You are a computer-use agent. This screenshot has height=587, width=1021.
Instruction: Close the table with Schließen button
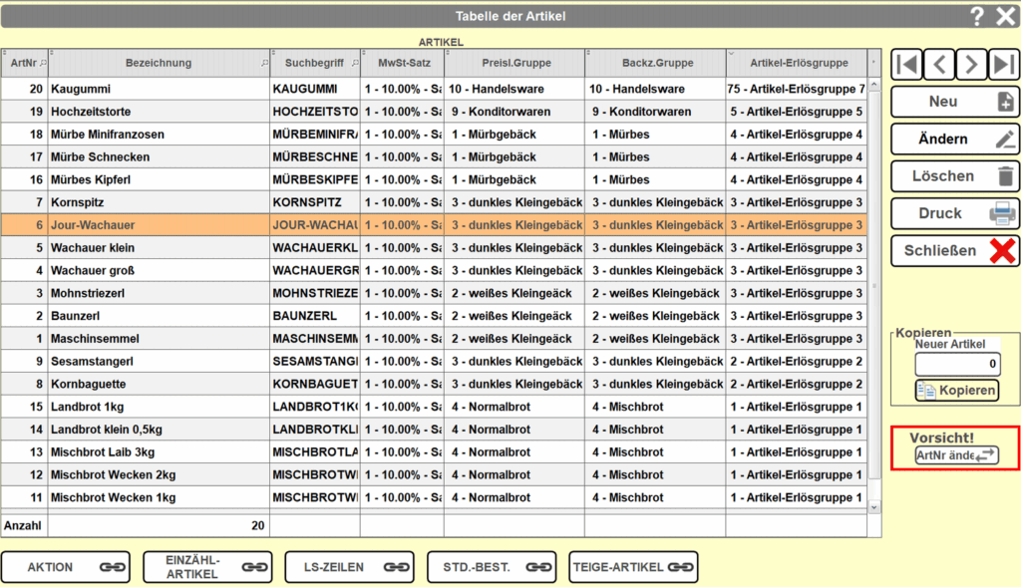click(x=955, y=250)
